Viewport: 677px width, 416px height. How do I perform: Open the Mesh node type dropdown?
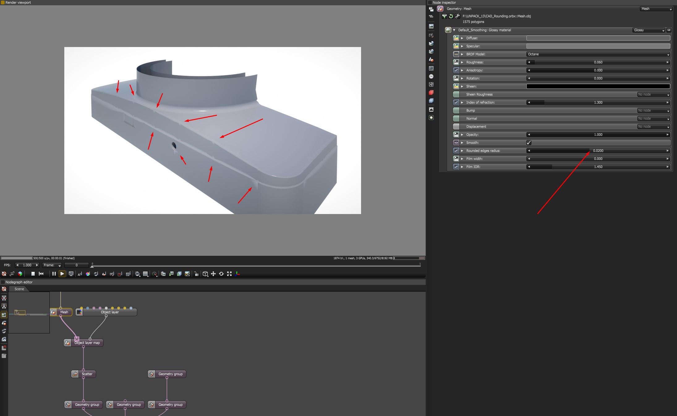[656, 9]
